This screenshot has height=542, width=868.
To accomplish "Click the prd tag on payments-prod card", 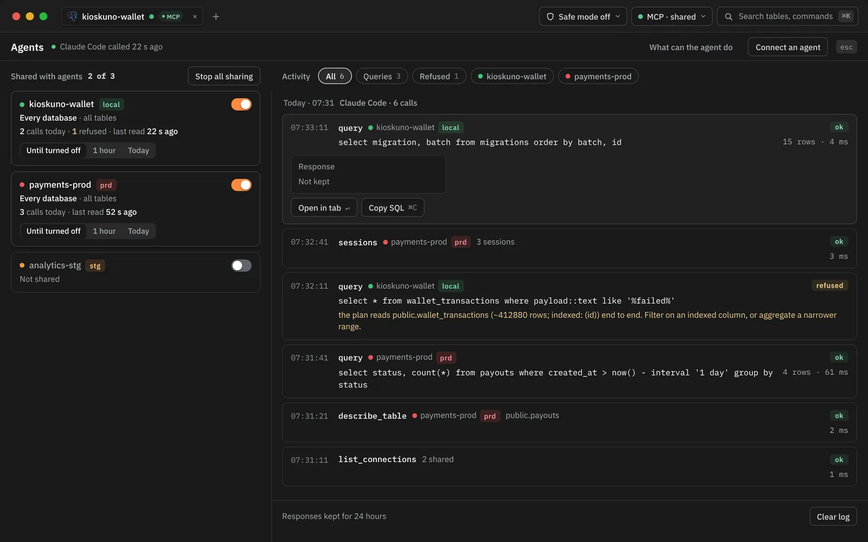I will tap(106, 185).
